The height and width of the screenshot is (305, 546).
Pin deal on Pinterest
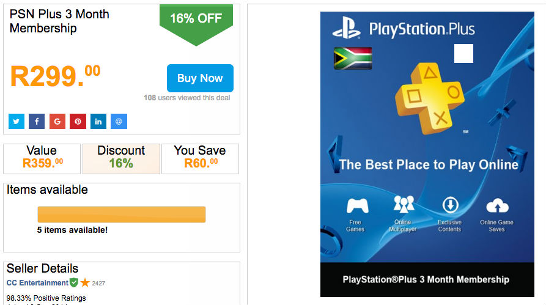tap(78, 122)
